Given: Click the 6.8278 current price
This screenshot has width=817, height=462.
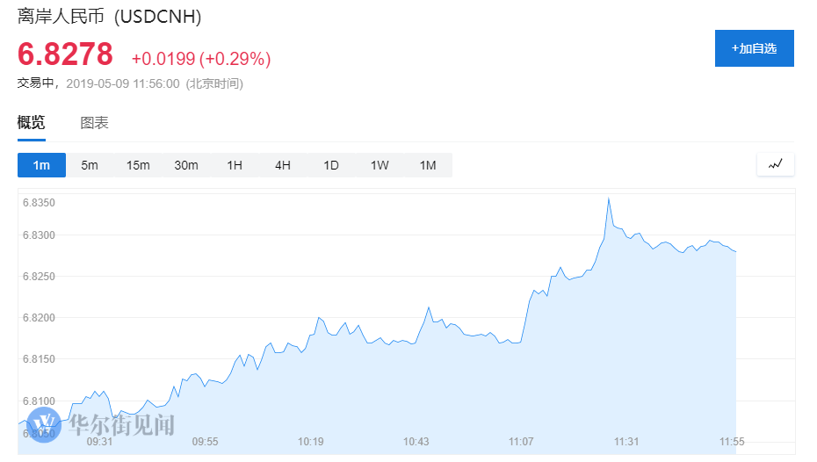Looking at the screenshot, I should click(66, 54).
